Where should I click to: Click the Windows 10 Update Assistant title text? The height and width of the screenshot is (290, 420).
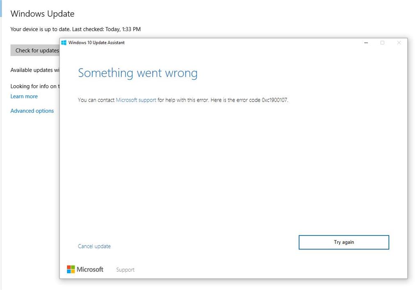pos(96,43)
